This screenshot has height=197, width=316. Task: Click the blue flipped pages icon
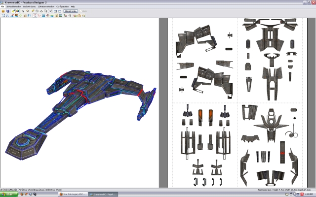point(29,15)
